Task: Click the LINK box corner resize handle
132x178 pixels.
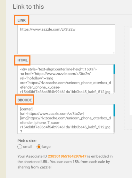Action: click(x=114, y=53)
